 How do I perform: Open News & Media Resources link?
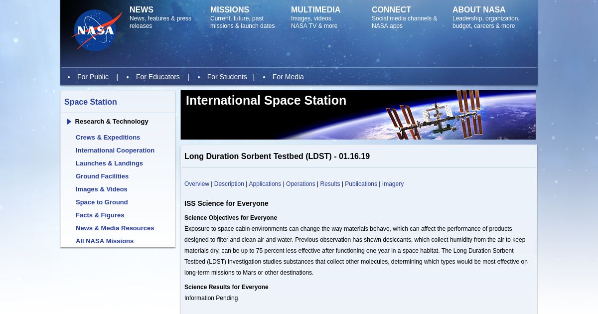(115, 228)
